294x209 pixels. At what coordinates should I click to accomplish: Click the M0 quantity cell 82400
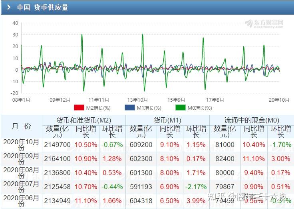pyautogui.click(x=225, y=159)
